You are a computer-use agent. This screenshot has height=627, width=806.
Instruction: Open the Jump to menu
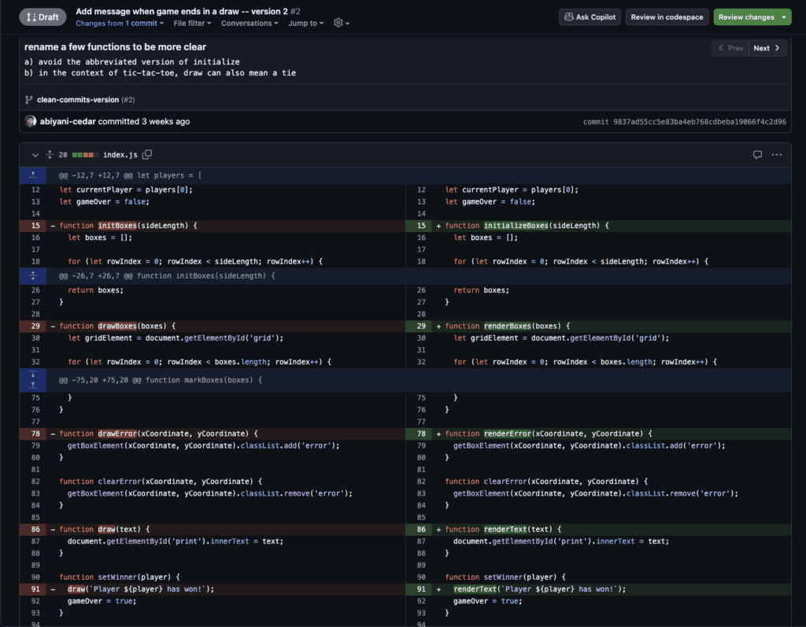tap(306, 24)
